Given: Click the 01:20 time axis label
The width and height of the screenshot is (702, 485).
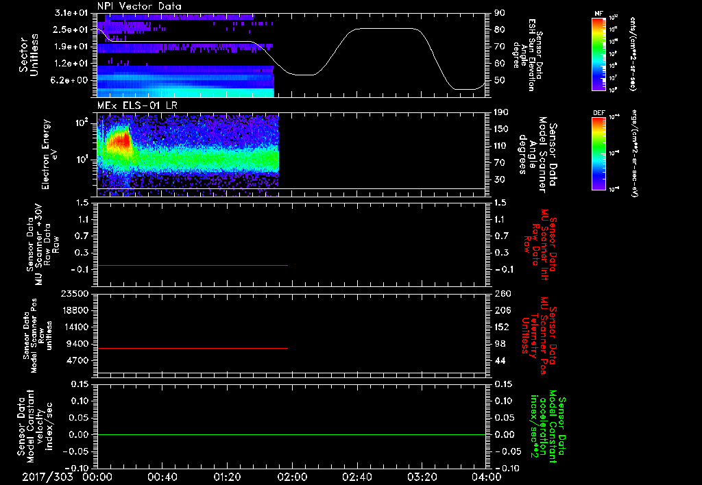Looking at the screenshot, I should click(x=227, y=477).
